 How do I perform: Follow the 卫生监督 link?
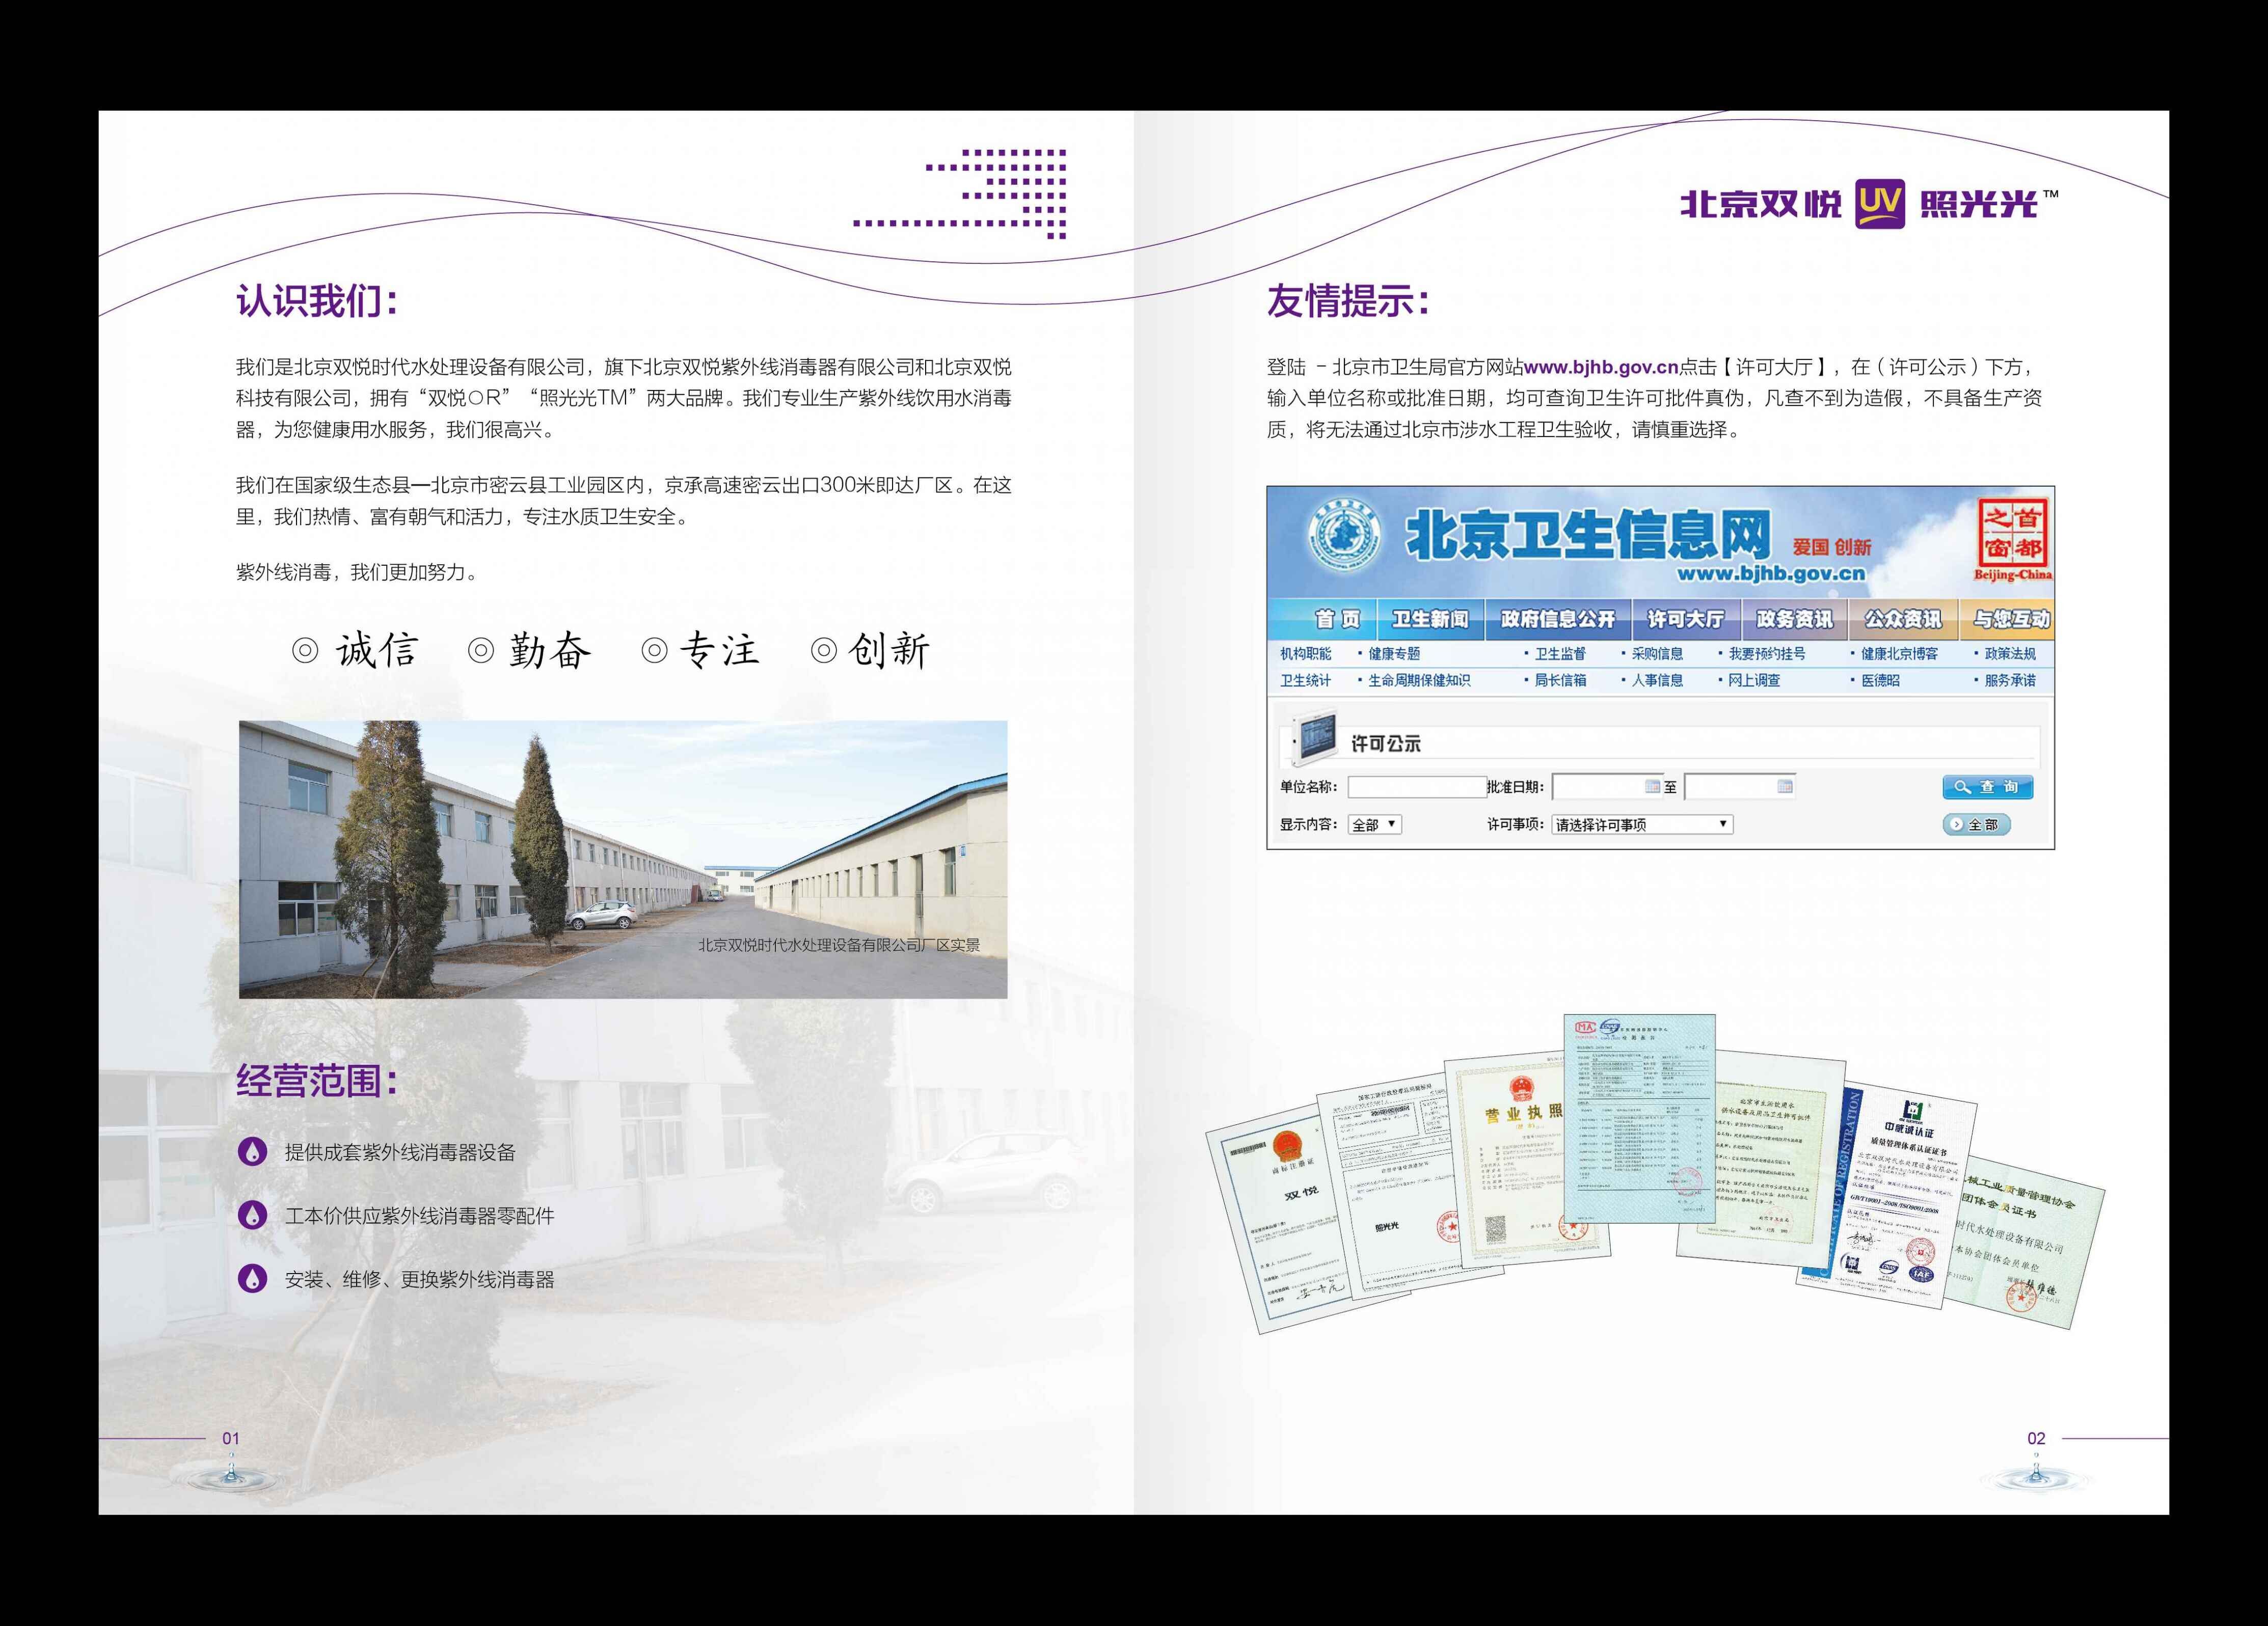[1560, 653]
